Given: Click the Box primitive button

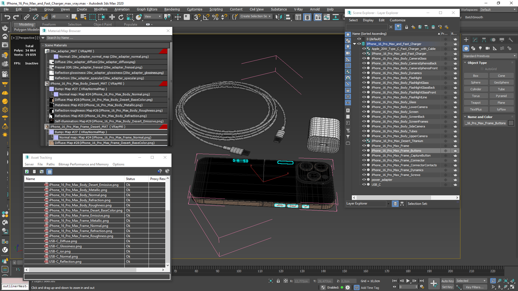Looking at the screenshot, I should pos(476,76).
